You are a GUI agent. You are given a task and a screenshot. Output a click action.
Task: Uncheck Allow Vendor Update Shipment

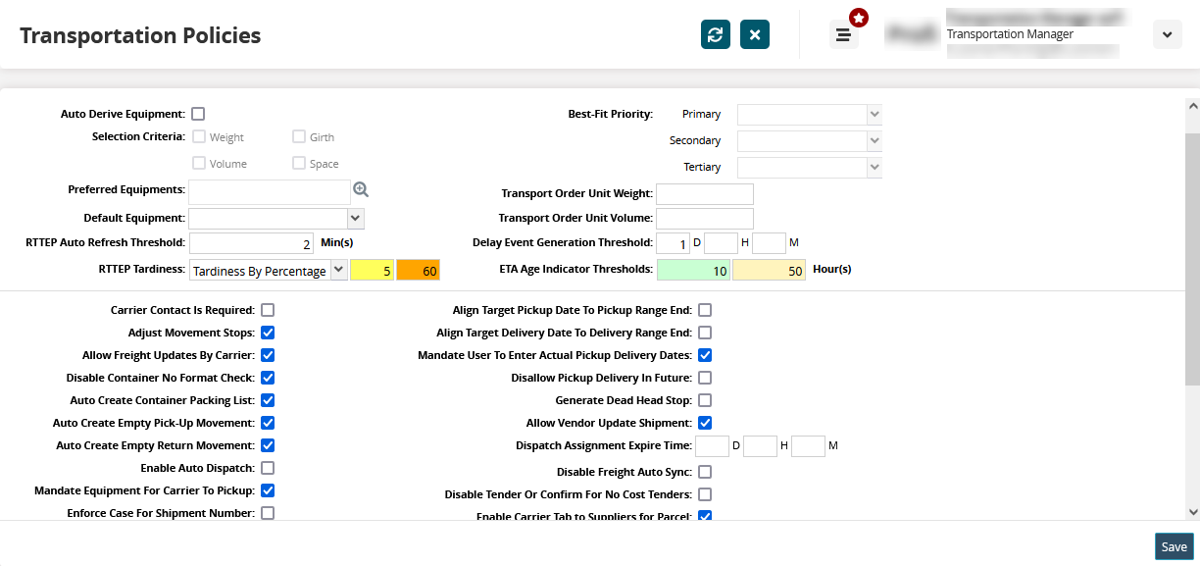click(705, 423)
